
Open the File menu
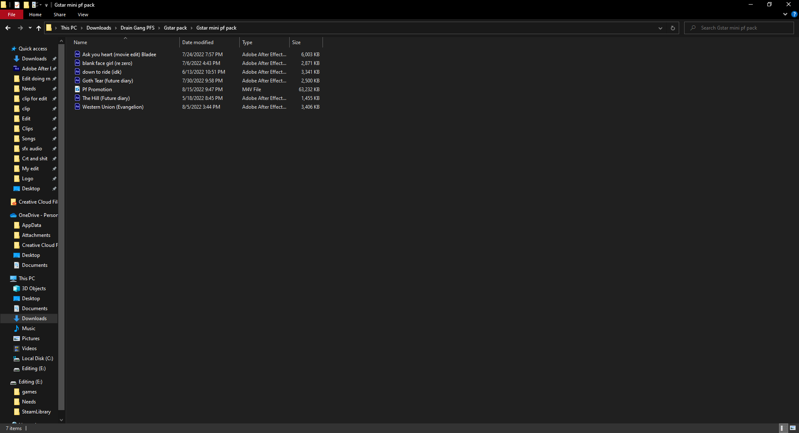pyautogui.click(x=12, y=15)
